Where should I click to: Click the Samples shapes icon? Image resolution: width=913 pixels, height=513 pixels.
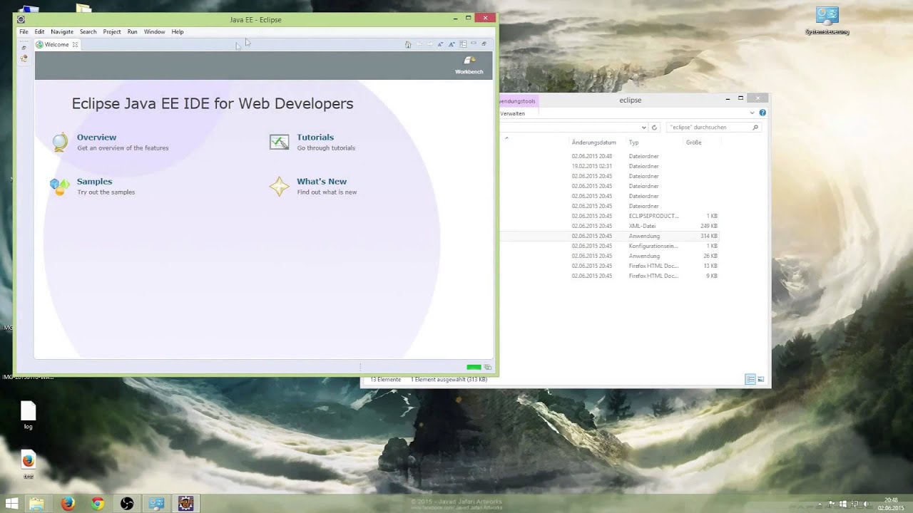pos(59,186)
